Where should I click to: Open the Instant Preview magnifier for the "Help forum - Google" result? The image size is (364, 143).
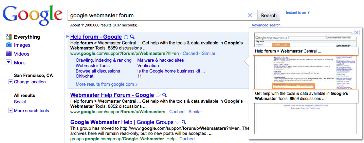click(132, 37)
